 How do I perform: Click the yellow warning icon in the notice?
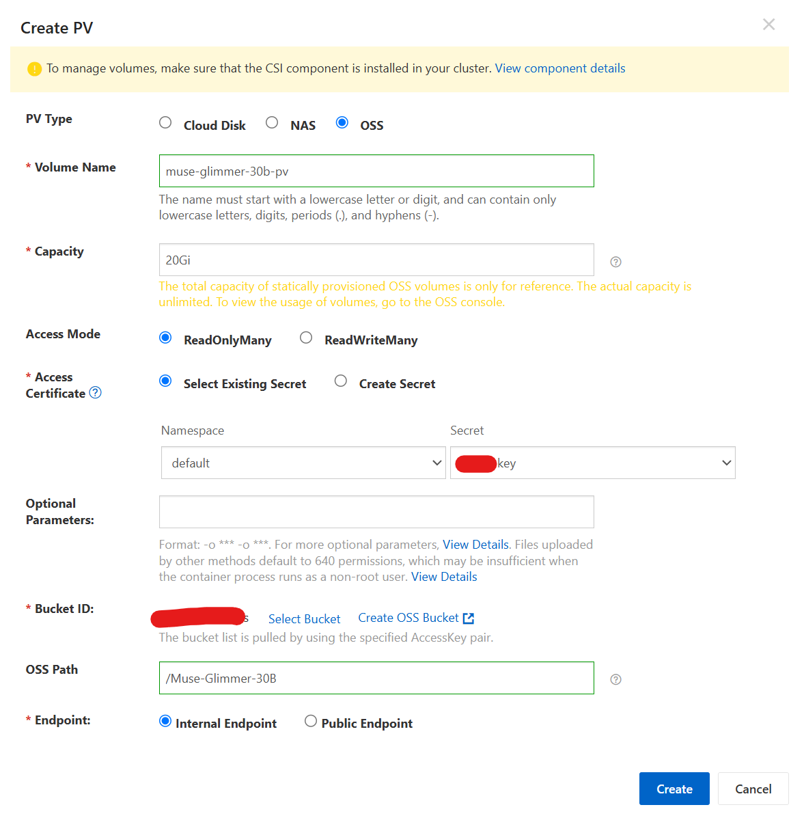click(34, 69)
